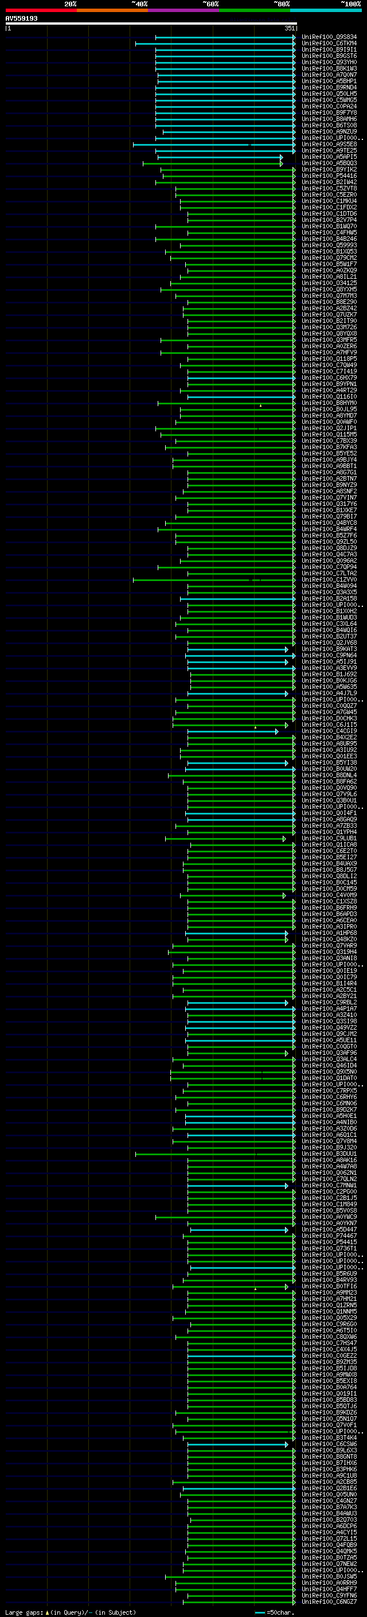Click the cyan alignment bar for UniRef100_A8GAQ9
Viewport: 367px width, 1617px height.
(x=241, y=820)
